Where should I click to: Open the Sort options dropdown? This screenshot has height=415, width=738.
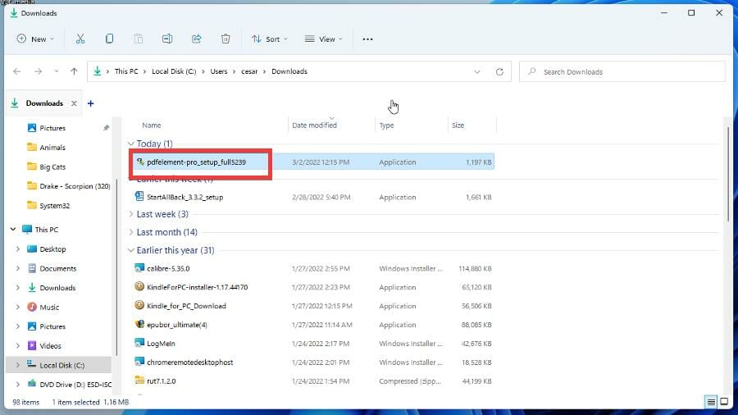(x=270, y=39)
